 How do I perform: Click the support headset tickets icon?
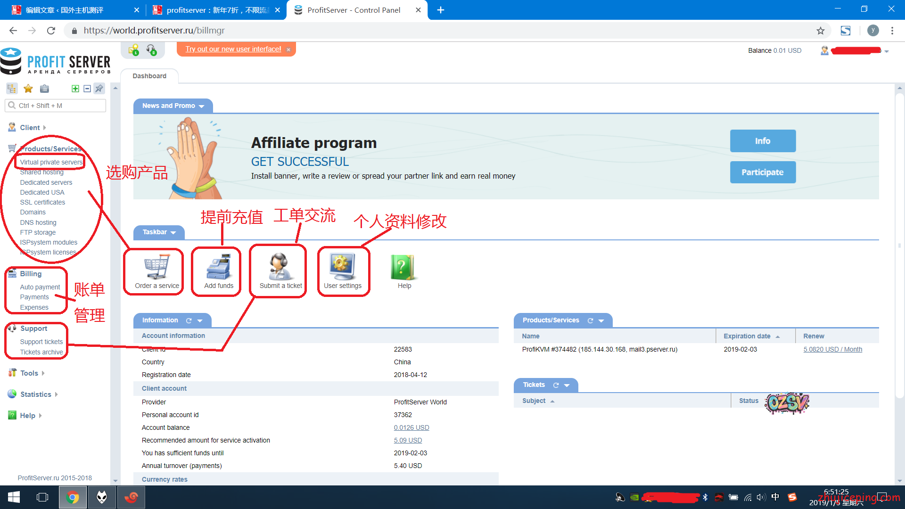point(151,49)
